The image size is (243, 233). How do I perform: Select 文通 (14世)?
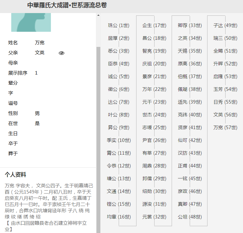pyautogui.click(x=119, y=191)
